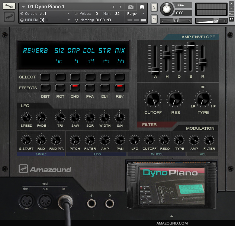Click the Release envelope fader
235x226 pixels.
click(203, 62)
